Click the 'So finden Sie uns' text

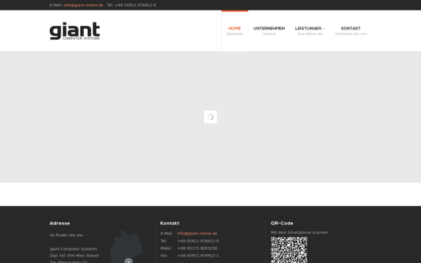pyautogui.click(x=67, y=235)
